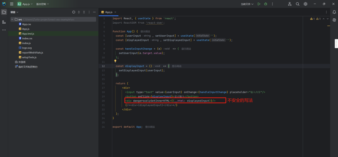Click 显示用法 hint after handleInputChange
This screenshot has width=338, height=157.
pos(186,49)
